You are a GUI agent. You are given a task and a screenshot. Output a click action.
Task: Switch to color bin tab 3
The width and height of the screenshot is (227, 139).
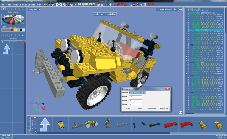click(x=11, y=9)
